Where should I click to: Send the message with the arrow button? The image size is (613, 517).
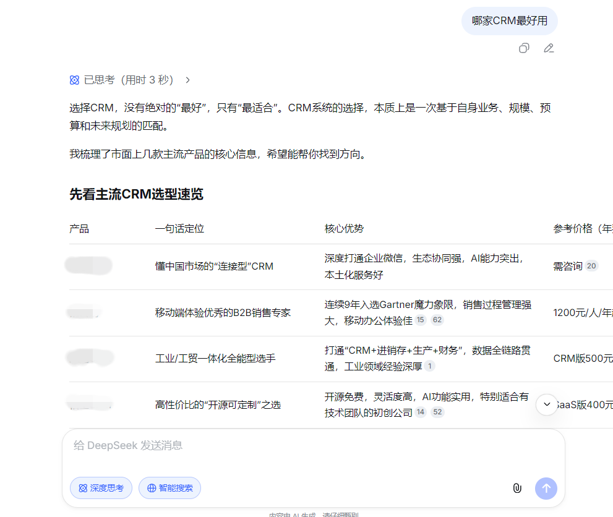(x=546, y=489)
